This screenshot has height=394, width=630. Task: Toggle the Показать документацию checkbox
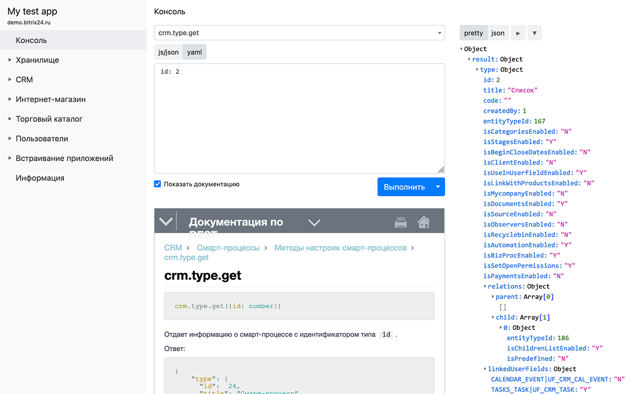157,184
